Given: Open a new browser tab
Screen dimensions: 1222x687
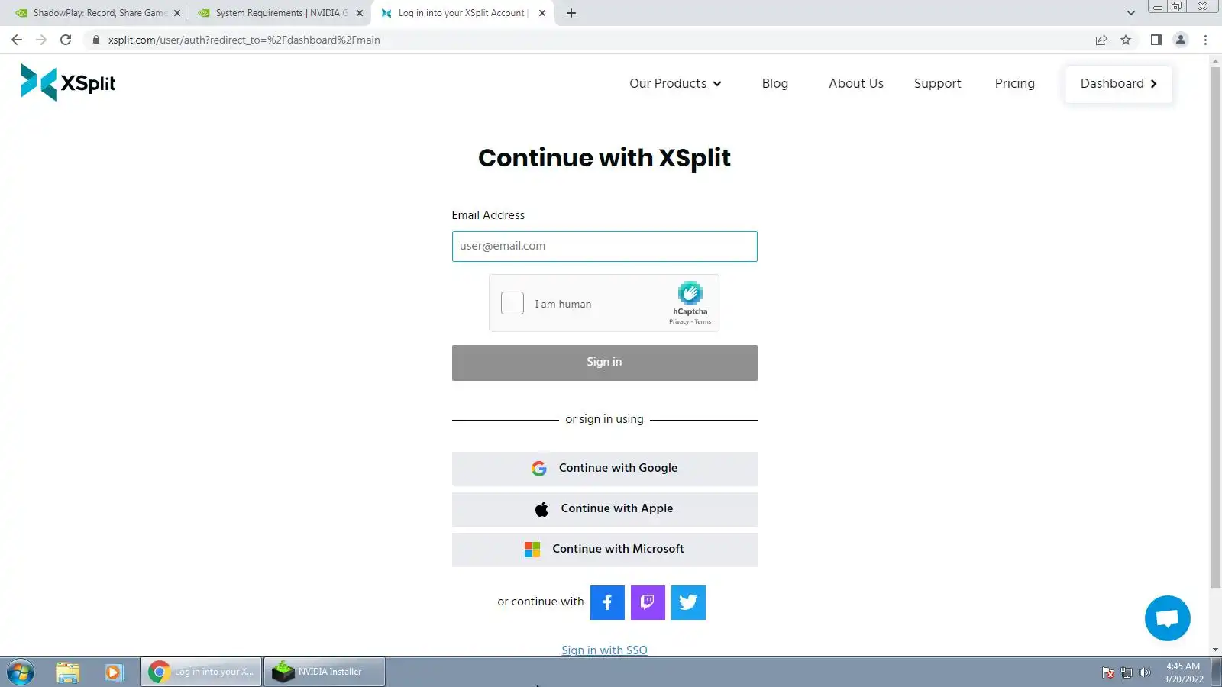Looking at the screenshot, I should pyautogui.click(x=571, y=13).
